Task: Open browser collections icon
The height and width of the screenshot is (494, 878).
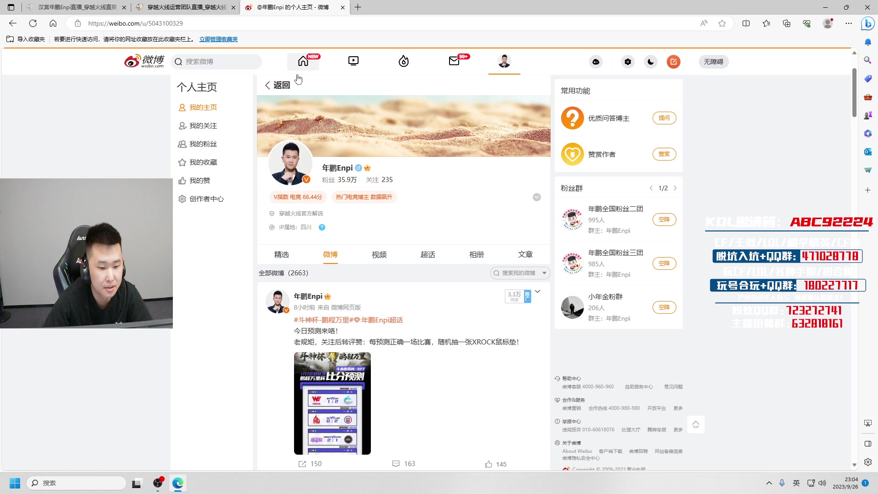Action: [x=787, y=23]
